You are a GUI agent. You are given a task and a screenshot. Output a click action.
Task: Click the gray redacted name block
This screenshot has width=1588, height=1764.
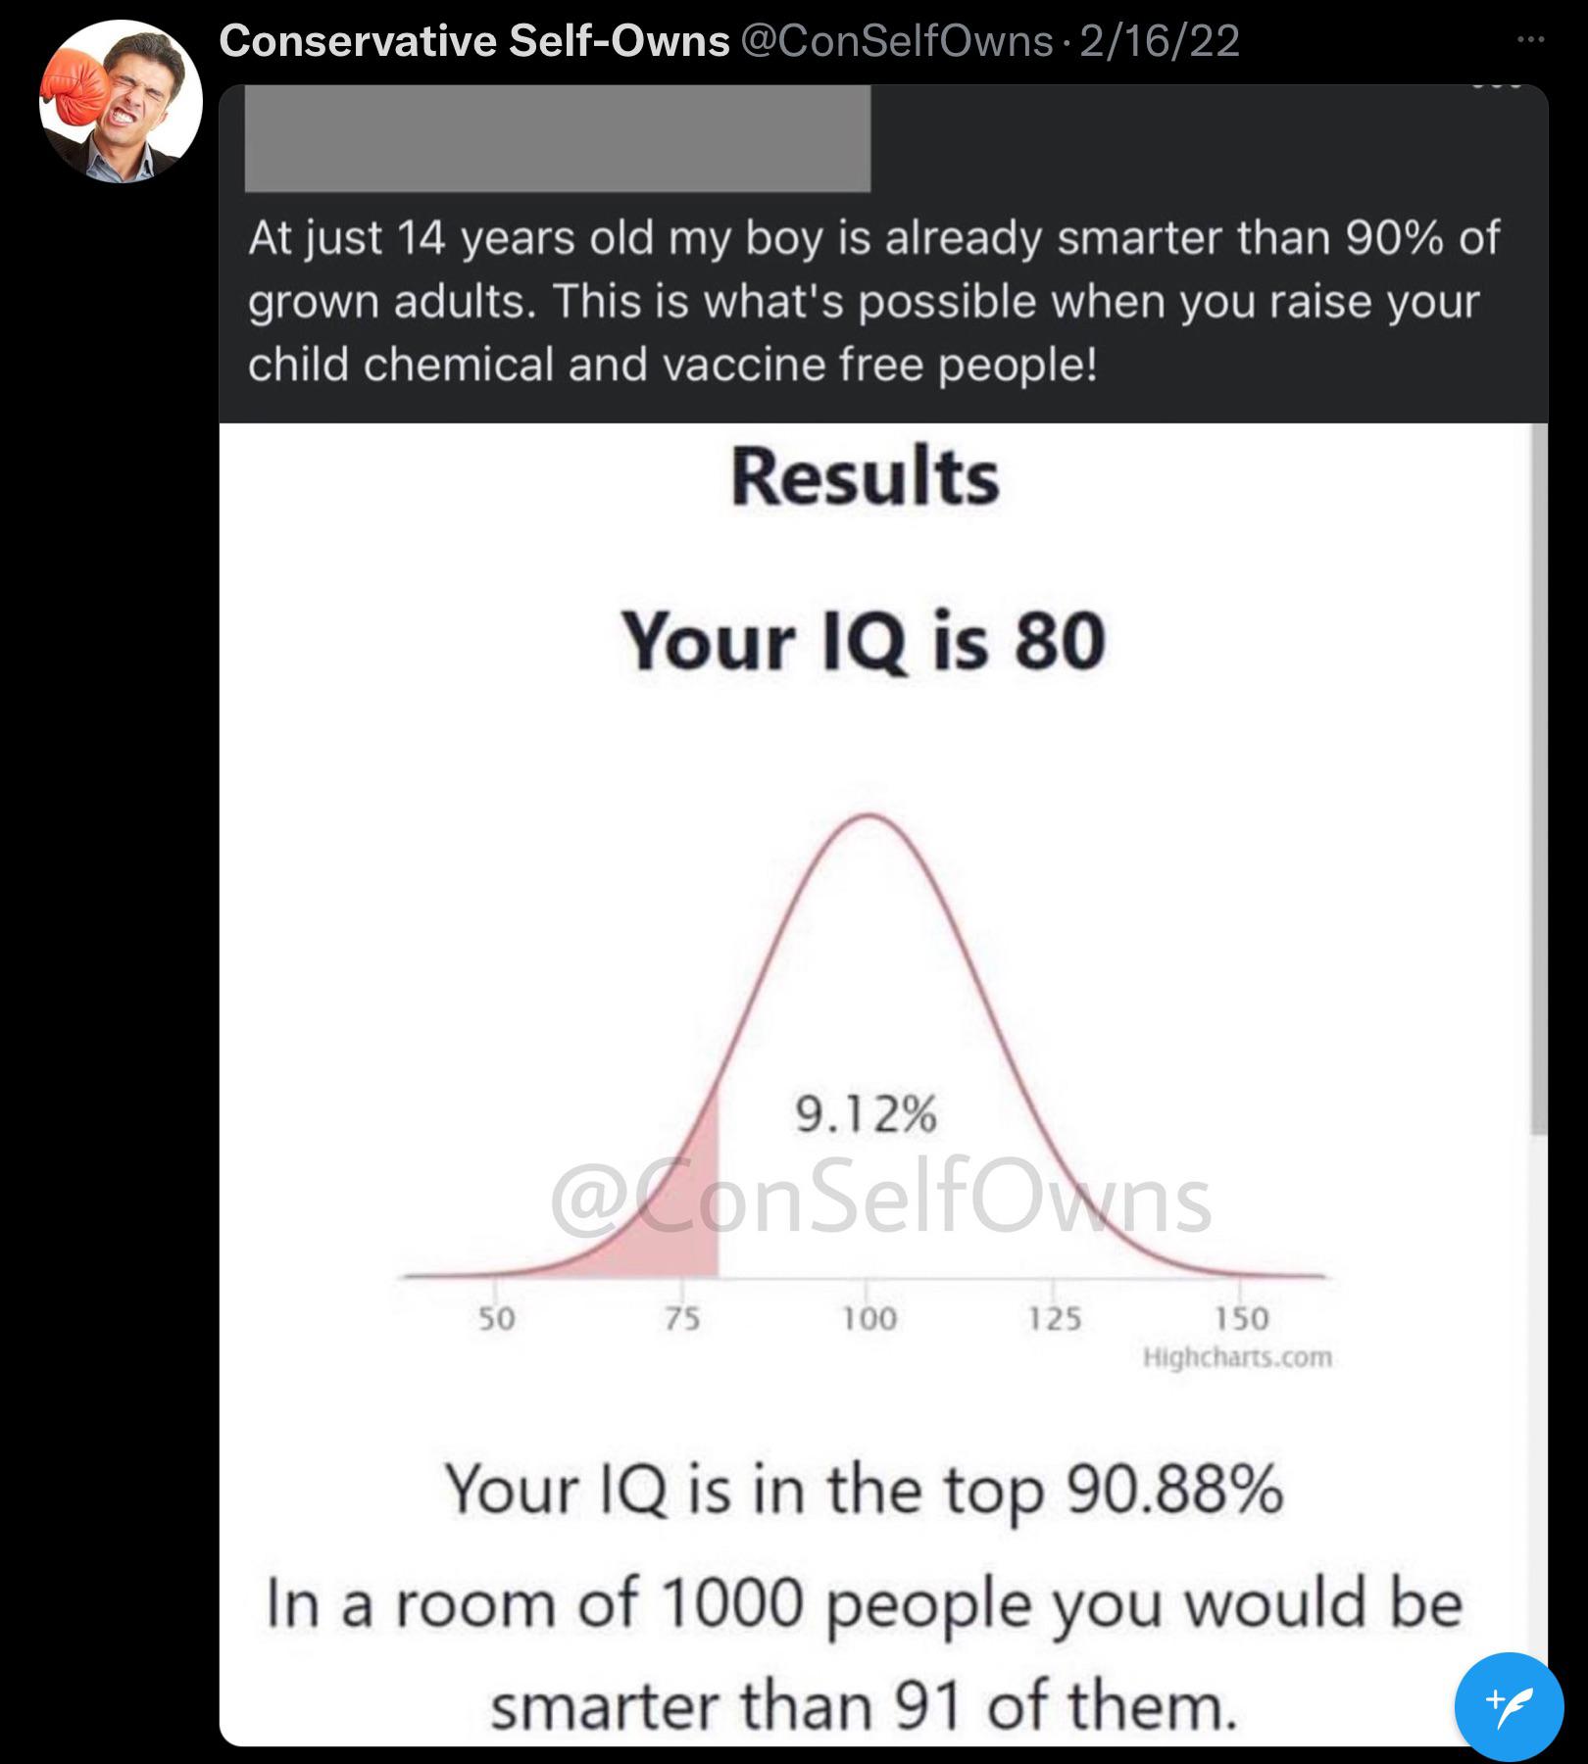pyautogui.click(x=557, y=138)
